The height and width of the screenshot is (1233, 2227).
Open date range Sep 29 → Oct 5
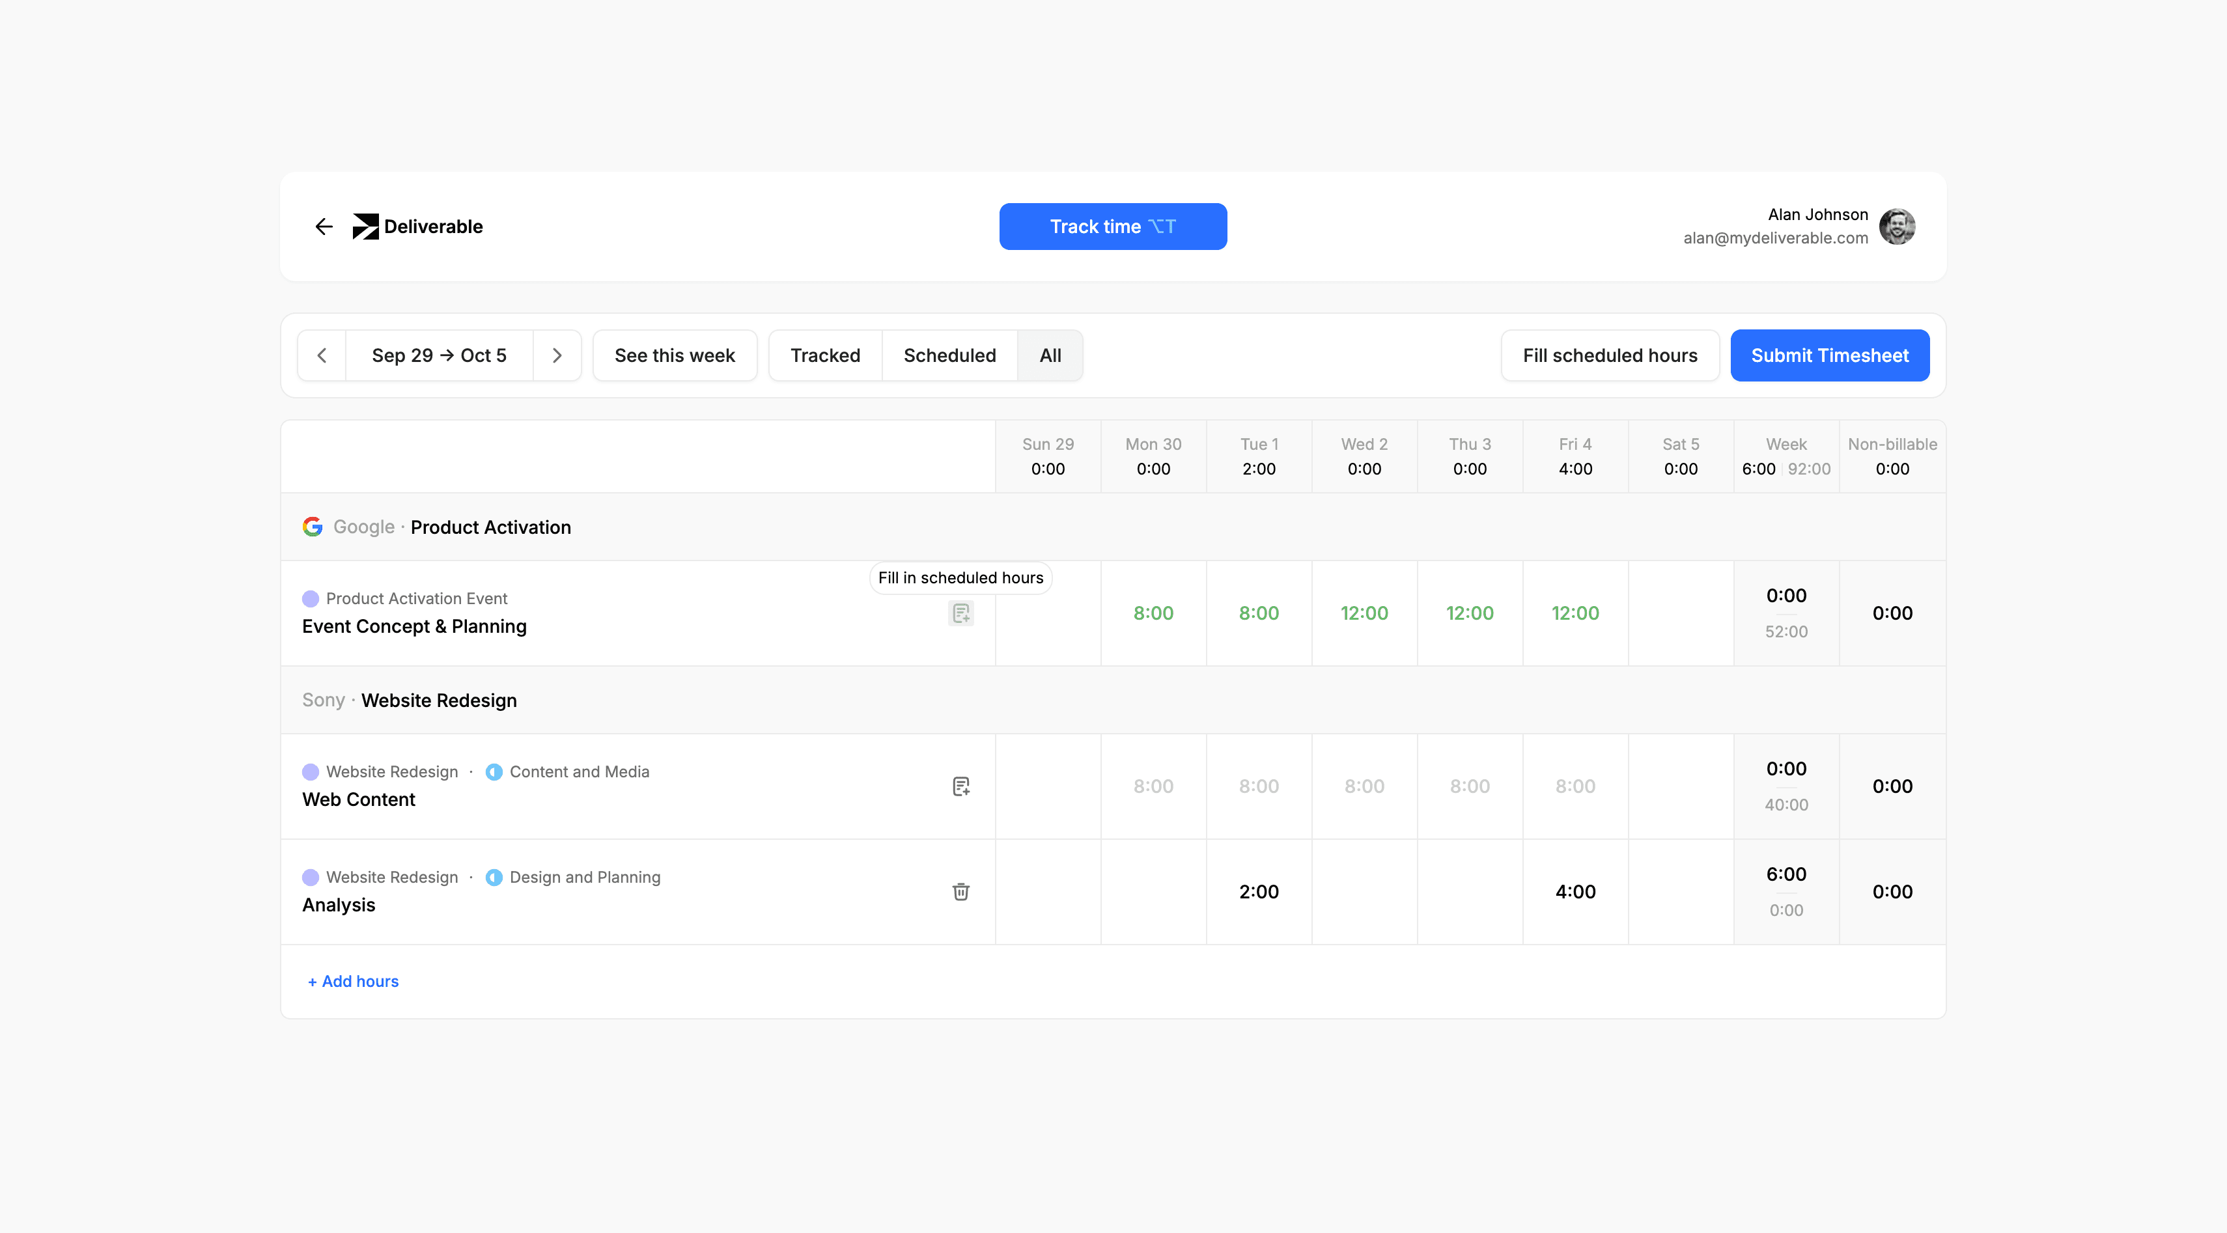click(439, 355)
